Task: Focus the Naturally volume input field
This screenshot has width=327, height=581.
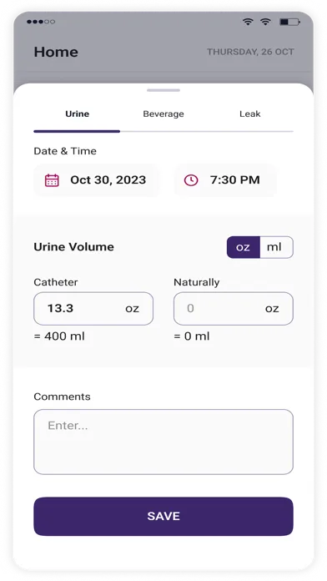Action: click(x=234, y=309)
